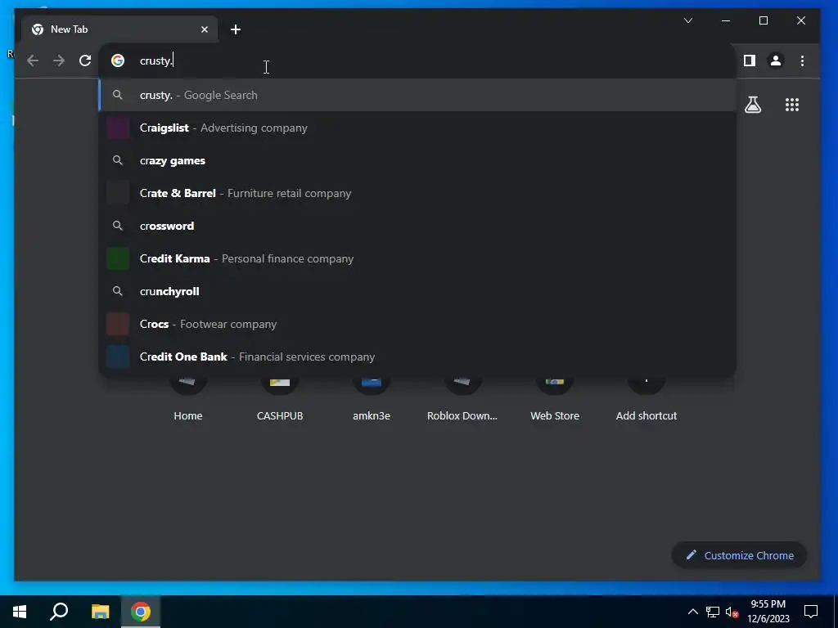Screen dimensions: 838x628
Task: Open the Windows Start menu
Action: pyautogui.click(x=20, y=612)
